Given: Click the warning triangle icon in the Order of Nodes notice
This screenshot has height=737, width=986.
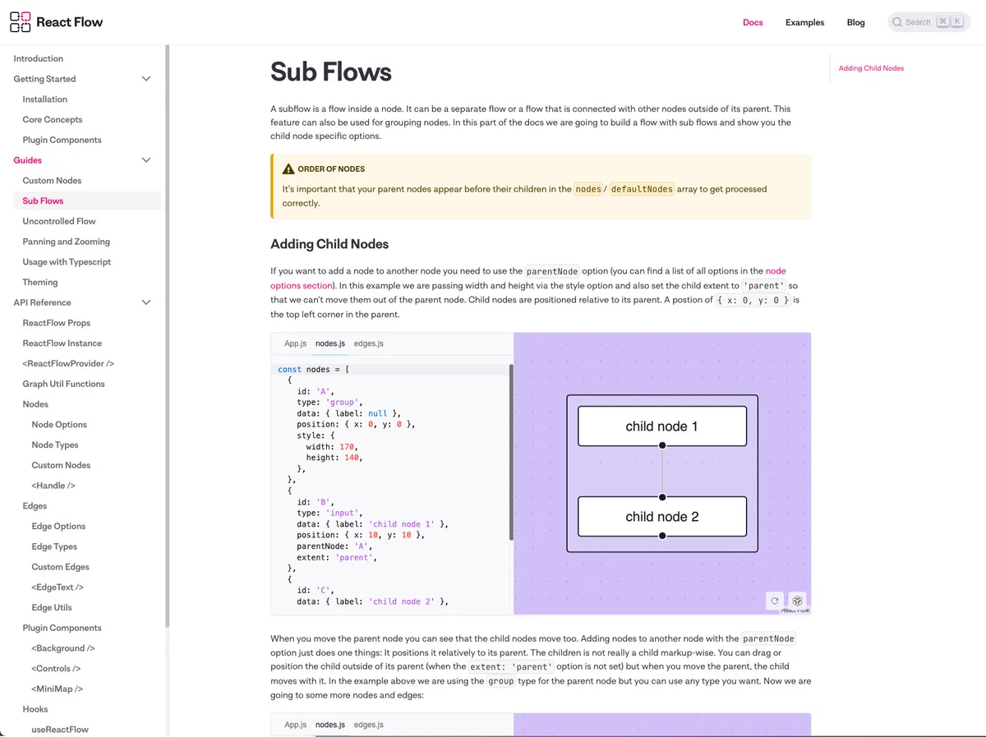Looking at the screenshot, I should (288, 169).
